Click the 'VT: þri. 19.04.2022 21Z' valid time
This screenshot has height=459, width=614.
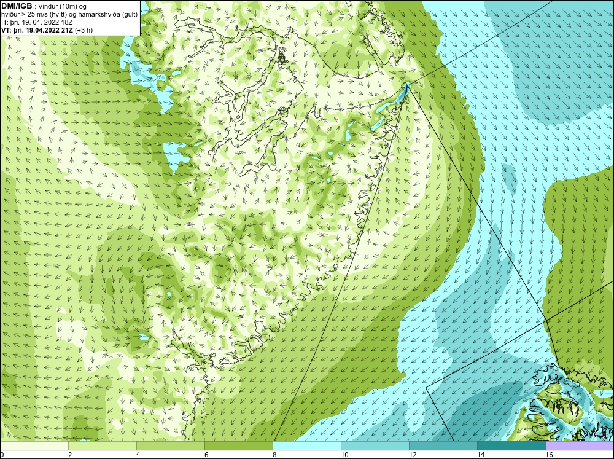coord(37,30)
